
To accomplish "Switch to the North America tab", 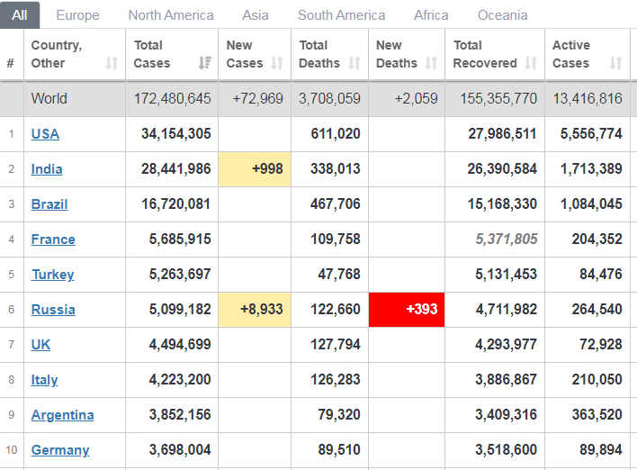I will (x=171, y=15).
